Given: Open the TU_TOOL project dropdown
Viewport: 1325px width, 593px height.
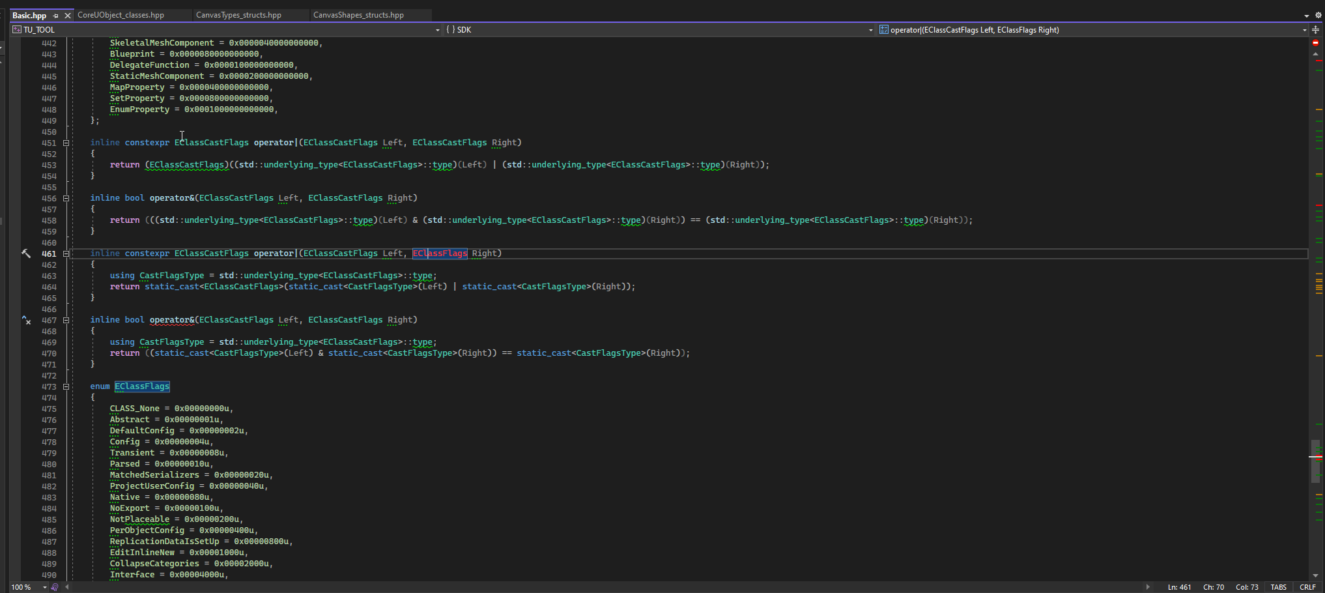Looking at the screenshot, I should coord(437,30).
